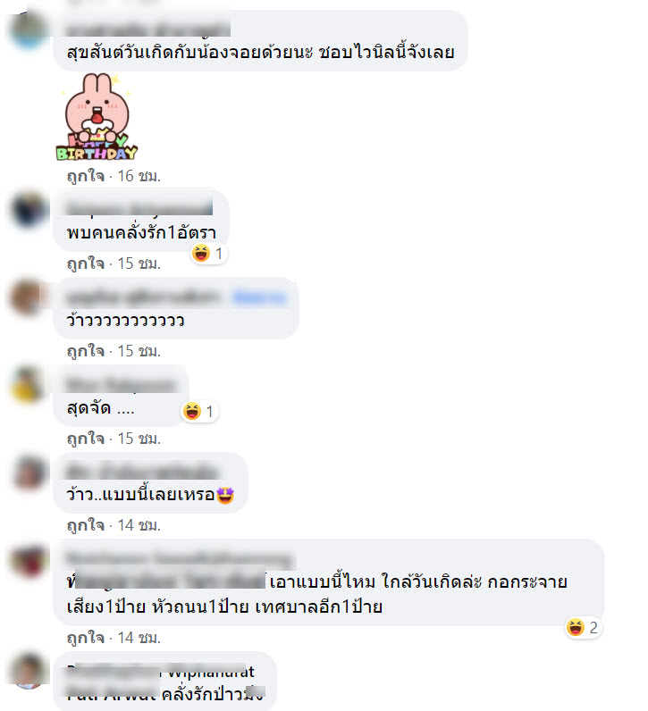The height and width of the screenshot is (711, 648).
Task: Open avatar beside ว้าว..แบบนี้เลยเหรอ comment
Action: (29, 472)
